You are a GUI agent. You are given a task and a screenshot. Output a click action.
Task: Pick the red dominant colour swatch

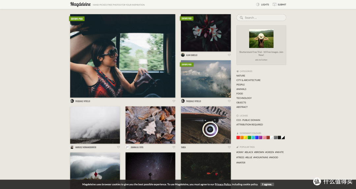pos(238,137)
